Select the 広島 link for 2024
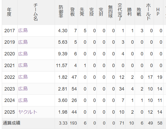 (23, 100)
